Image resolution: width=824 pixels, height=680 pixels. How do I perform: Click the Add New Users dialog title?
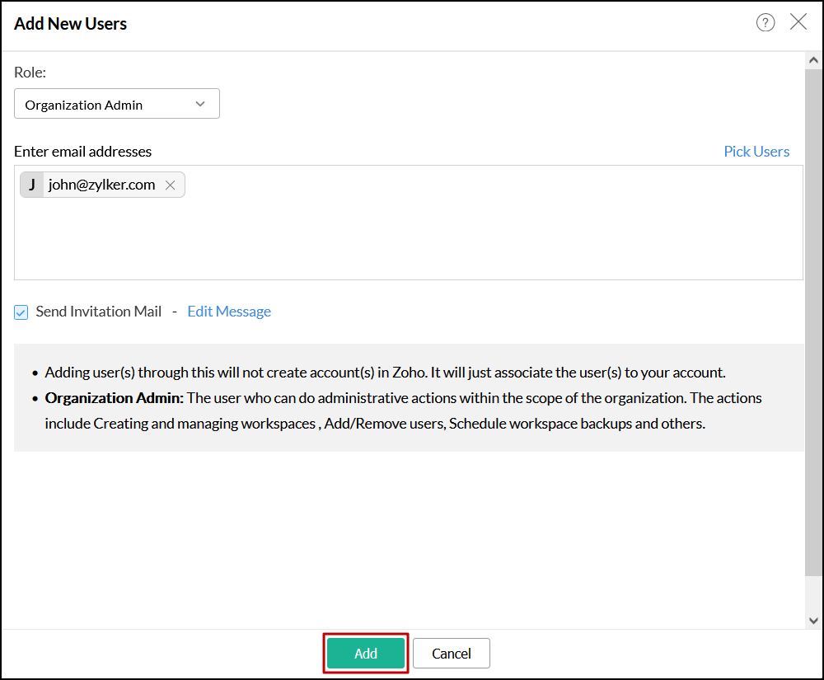pyautogui.click(x=71, y=24)
